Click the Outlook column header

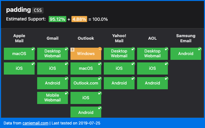86,38
